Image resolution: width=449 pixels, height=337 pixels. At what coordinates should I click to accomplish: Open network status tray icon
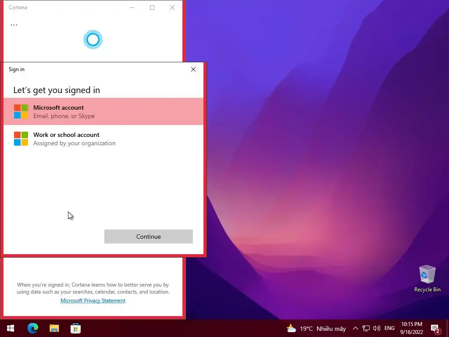pos(366,328)
